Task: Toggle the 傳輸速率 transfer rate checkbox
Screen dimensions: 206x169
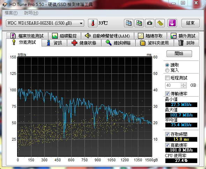Action: 167,93
